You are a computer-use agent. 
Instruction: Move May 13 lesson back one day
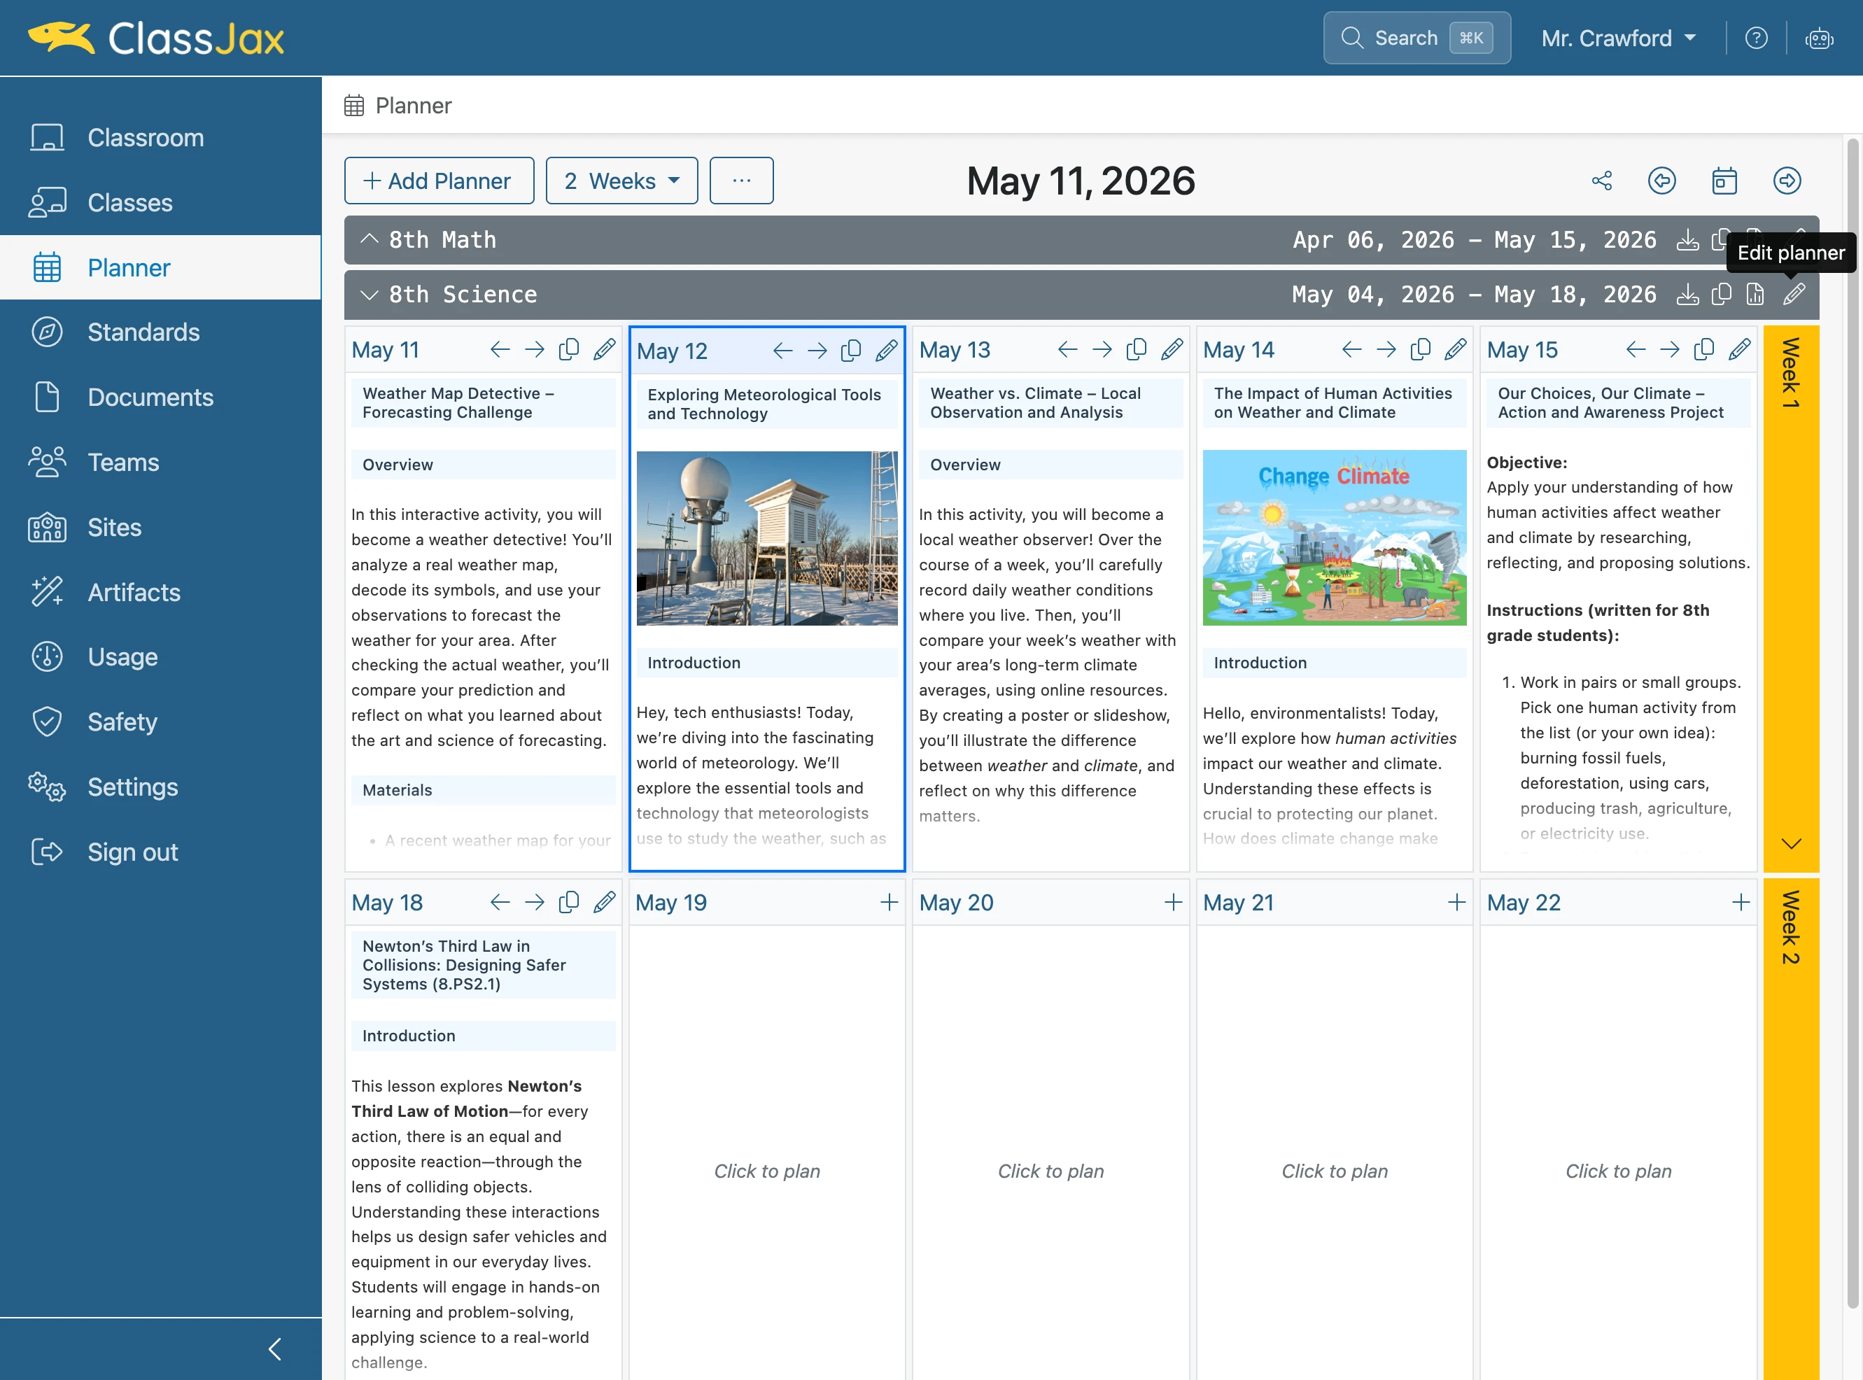(1067, 349)
